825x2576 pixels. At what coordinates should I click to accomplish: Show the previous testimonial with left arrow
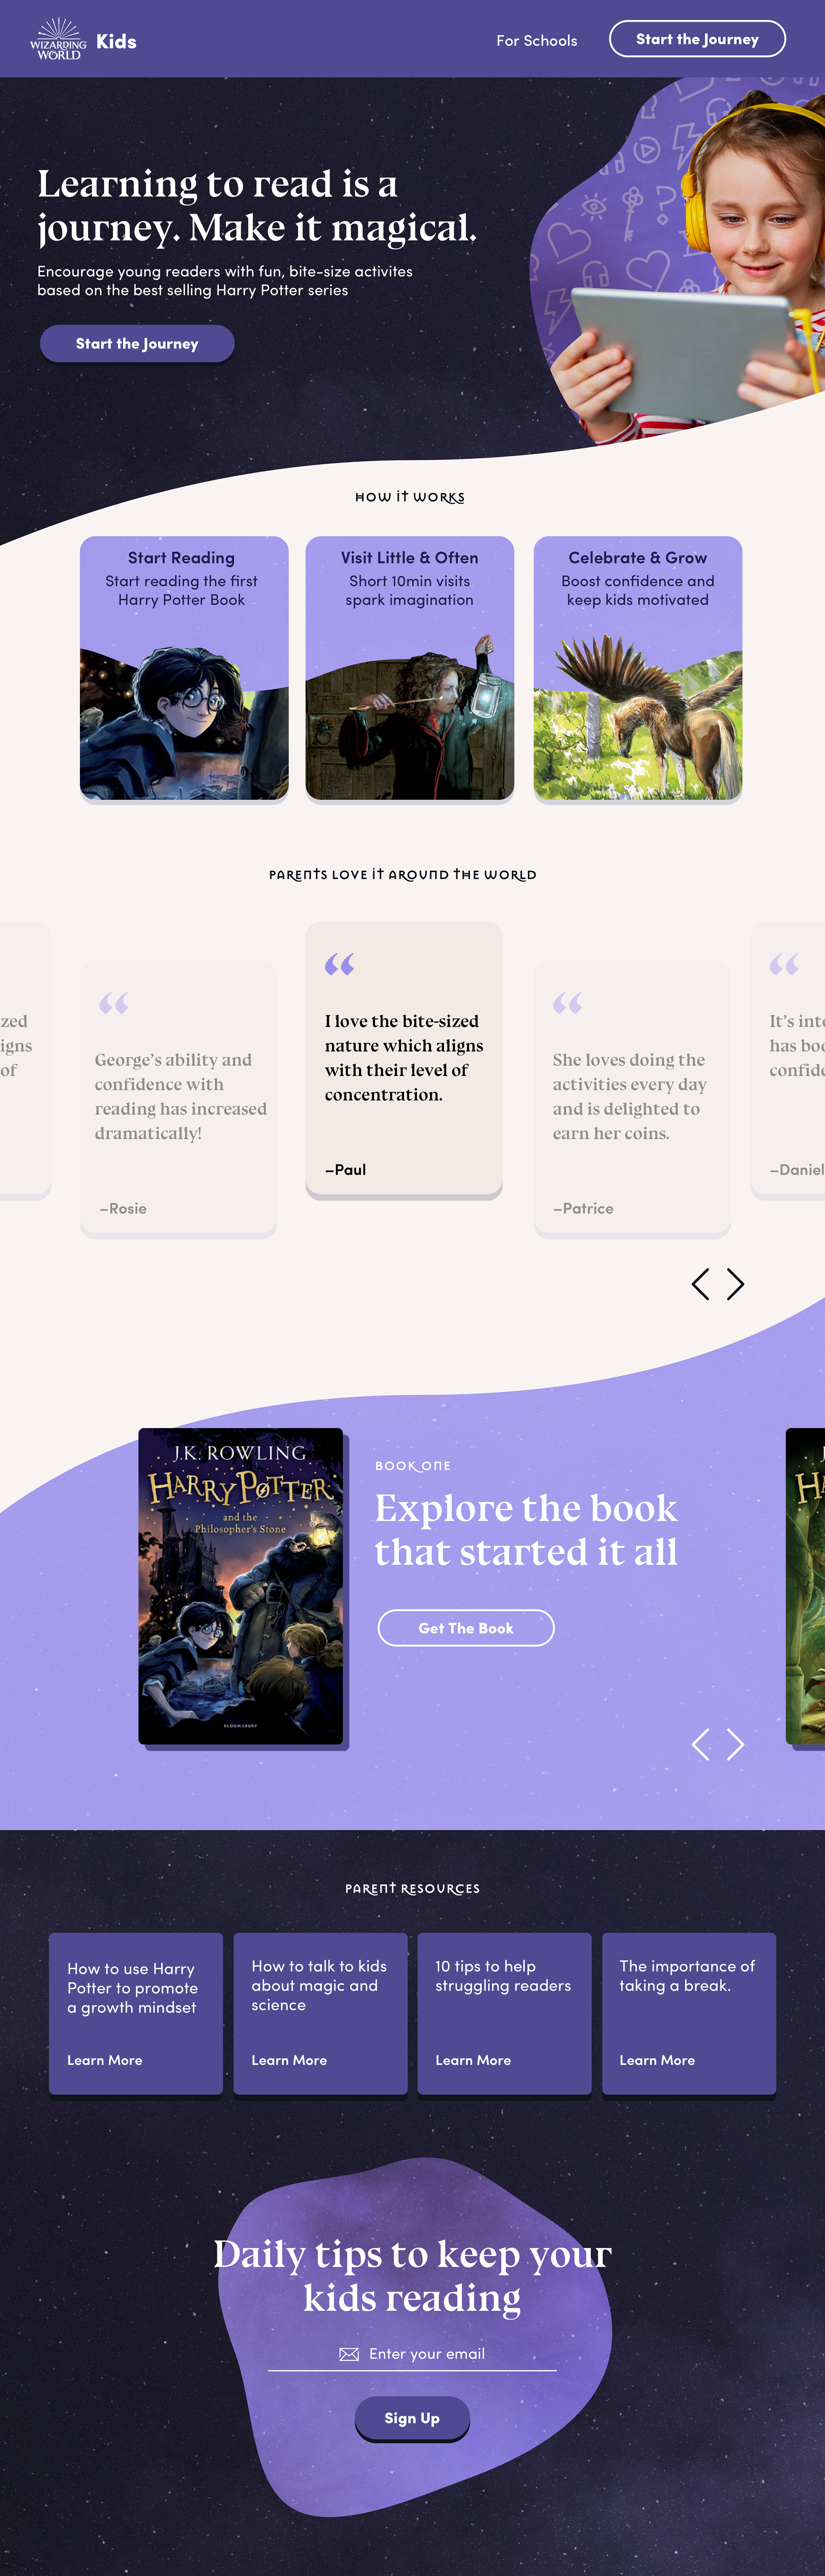[x=700, y=1283]
